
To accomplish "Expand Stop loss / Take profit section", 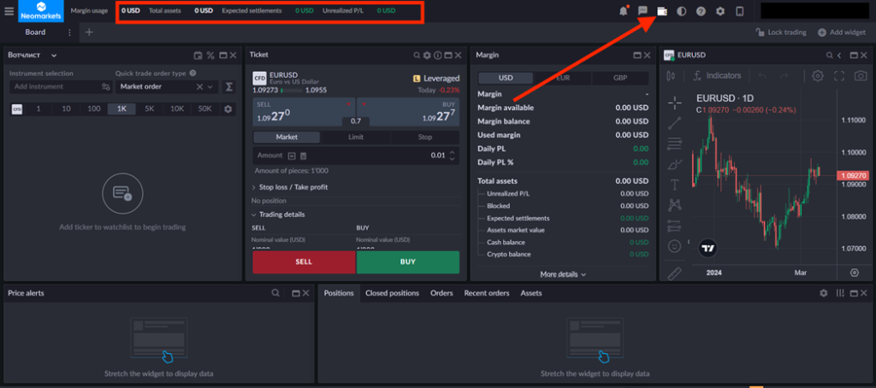I will tap(292, 187).
